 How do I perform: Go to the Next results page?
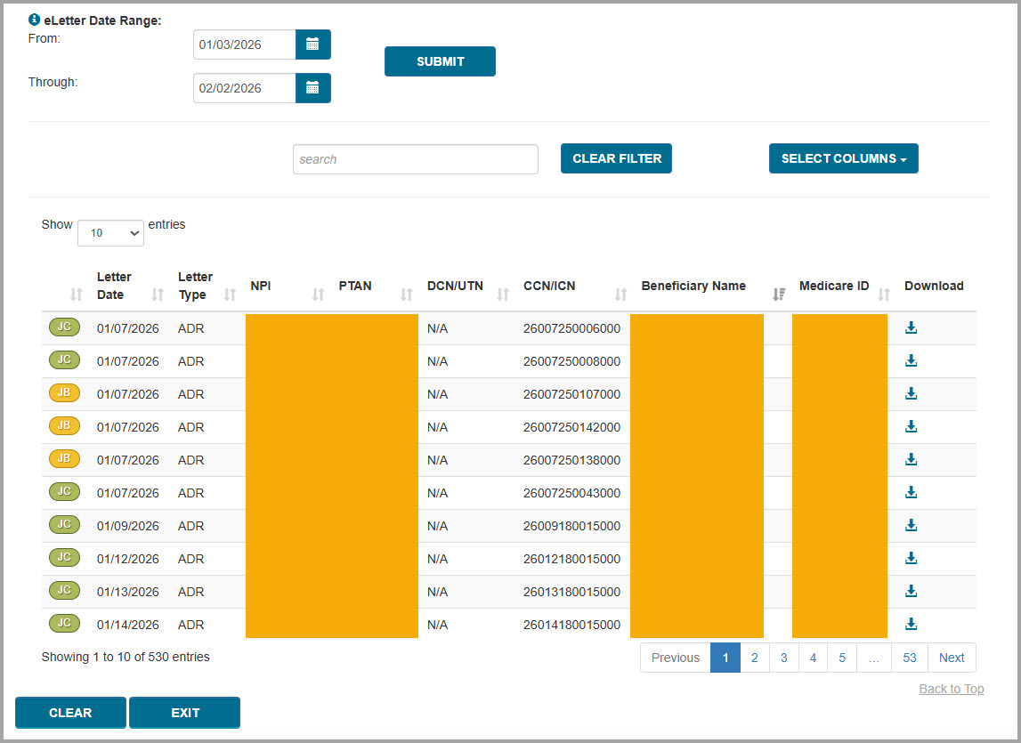tap(951, 658)
